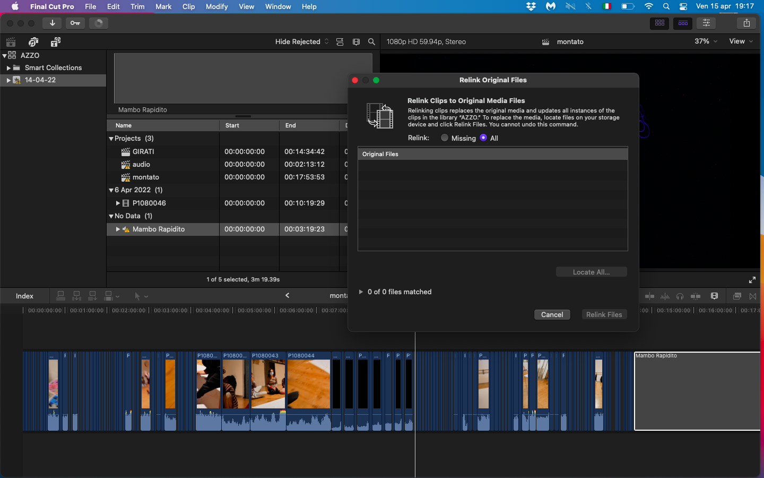Viewport: 764px width, 478px height.
Task: Toggle solo headphones icon
Action: coord(680,296)
